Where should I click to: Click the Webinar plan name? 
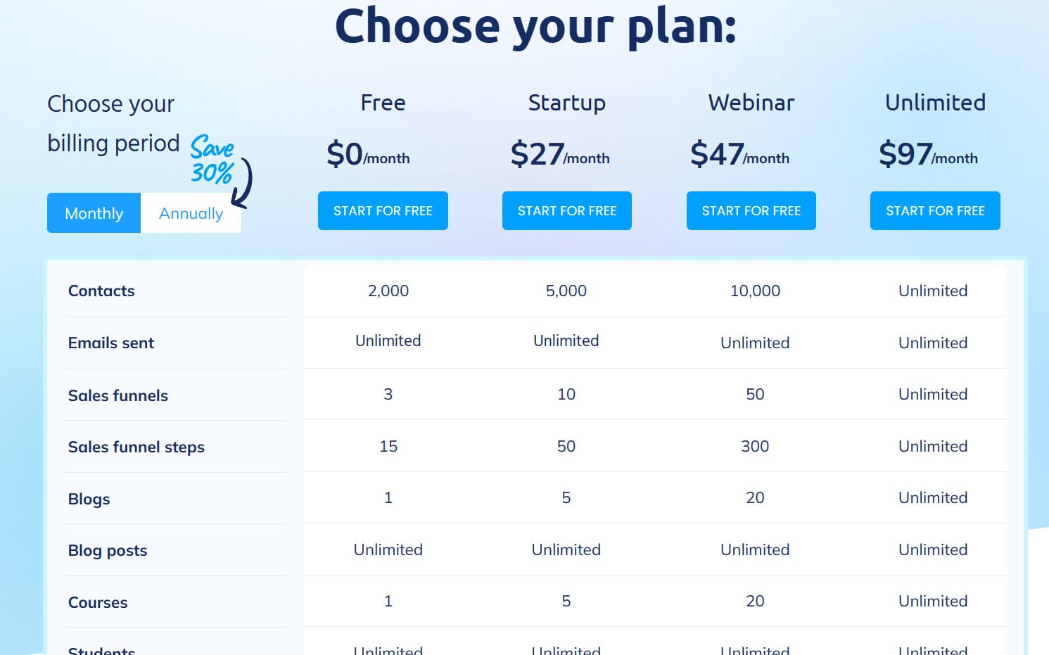point(751,103)
